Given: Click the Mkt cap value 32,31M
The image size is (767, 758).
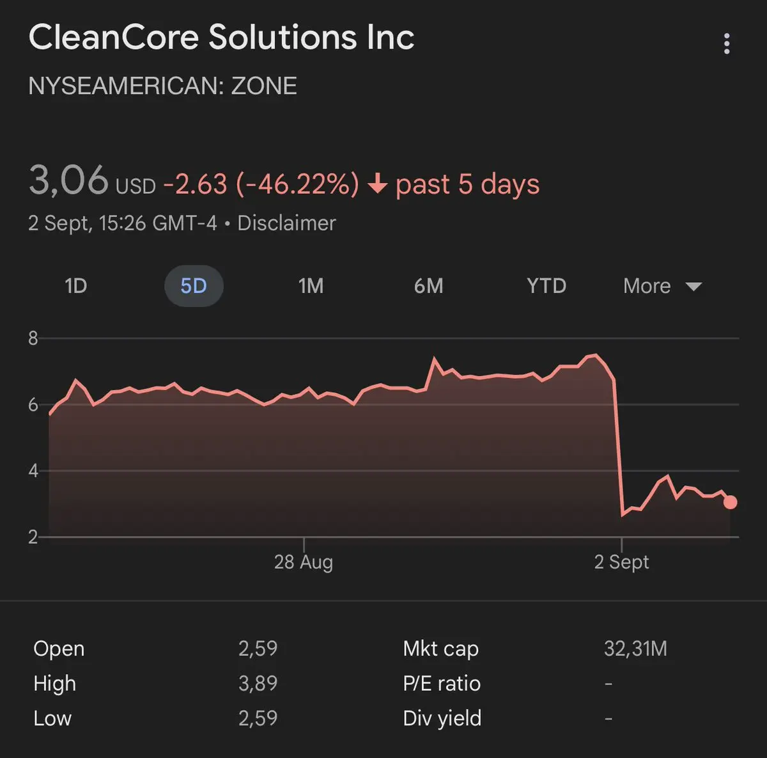Looking at the screenshot, I should tap(635, 649).
